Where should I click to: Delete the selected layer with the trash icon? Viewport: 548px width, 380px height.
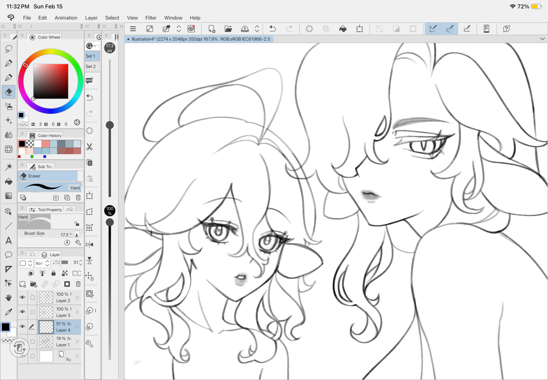click(x=78, y=284)
